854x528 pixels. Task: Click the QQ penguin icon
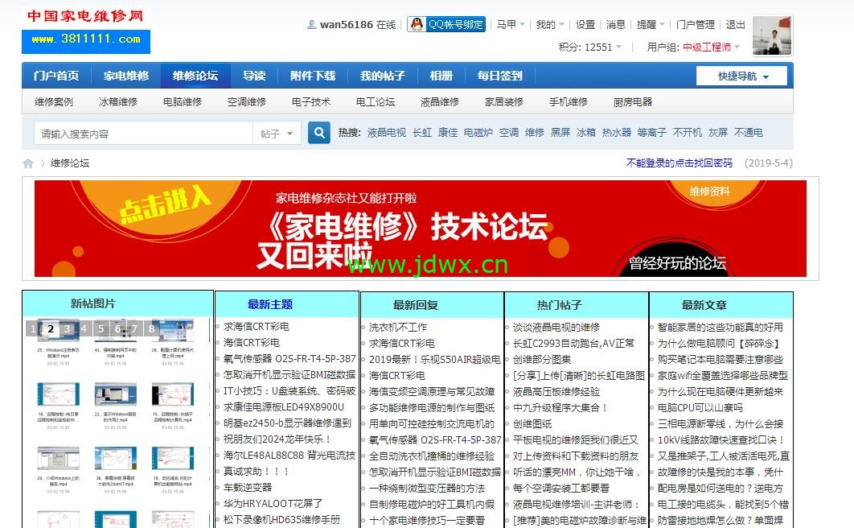coord(417,24)
